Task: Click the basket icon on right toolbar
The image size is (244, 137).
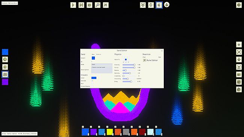Action: click(x=239, y=89)
